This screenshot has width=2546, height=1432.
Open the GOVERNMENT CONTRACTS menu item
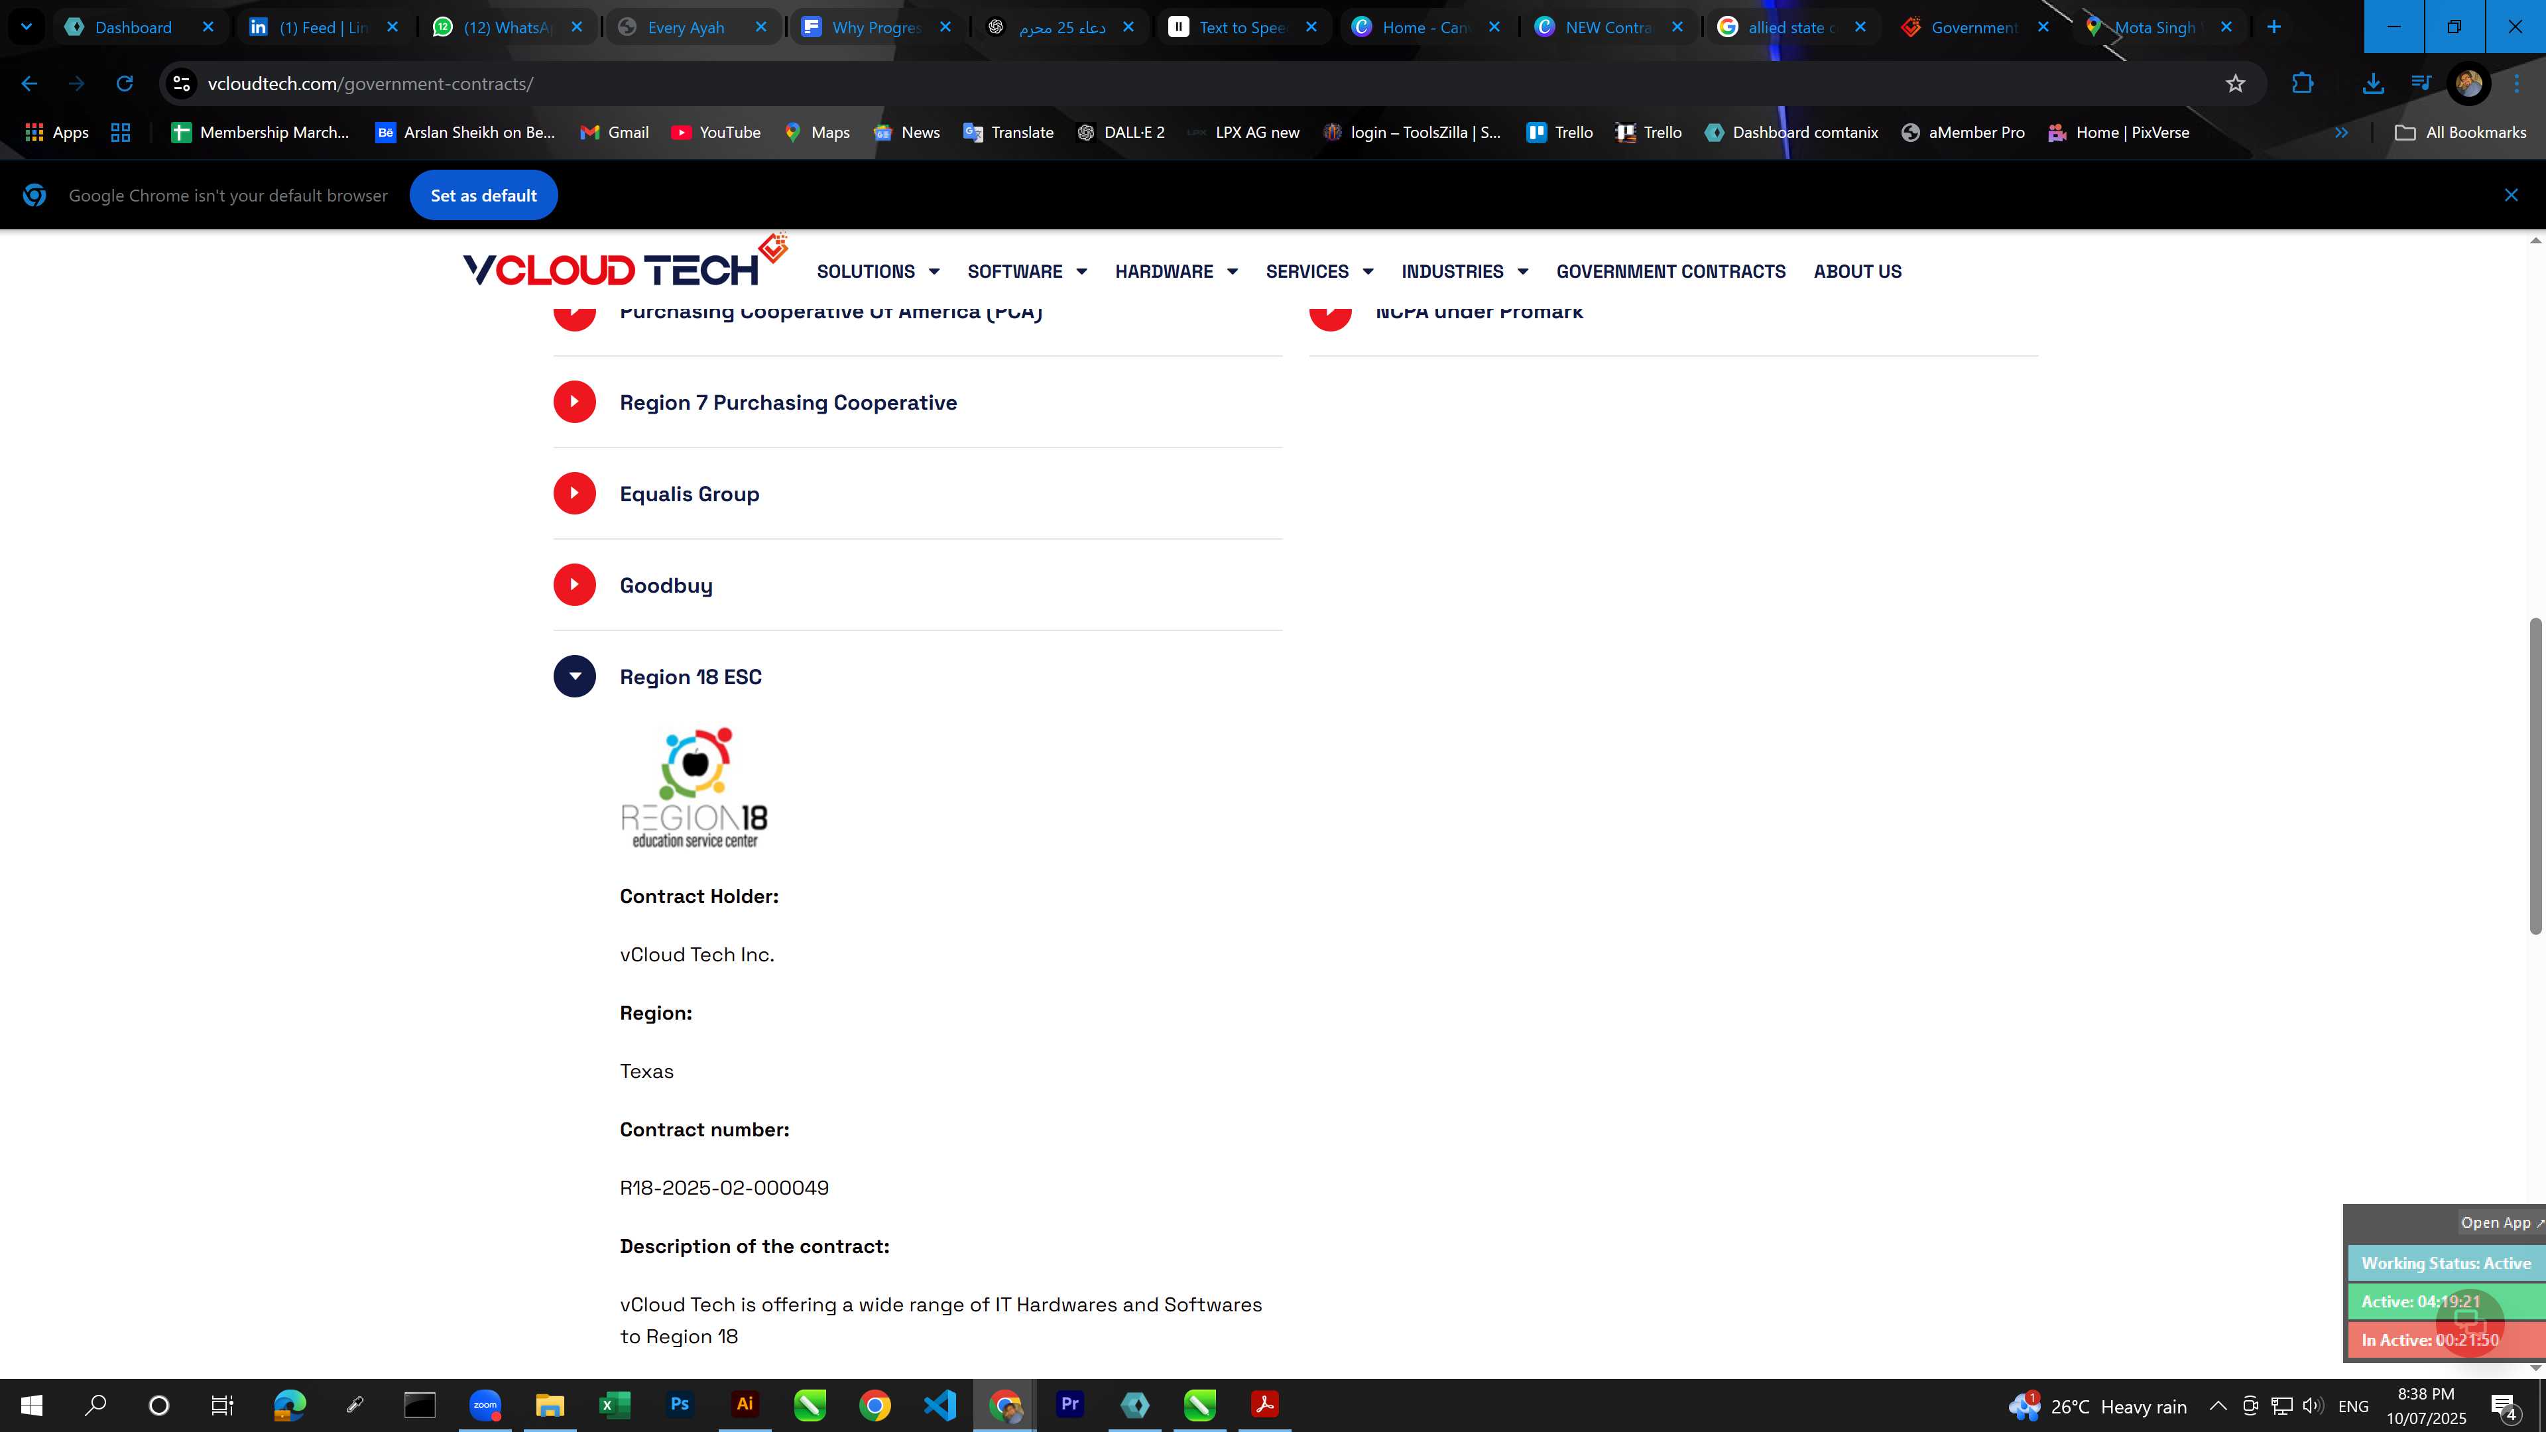point(1670,272)
